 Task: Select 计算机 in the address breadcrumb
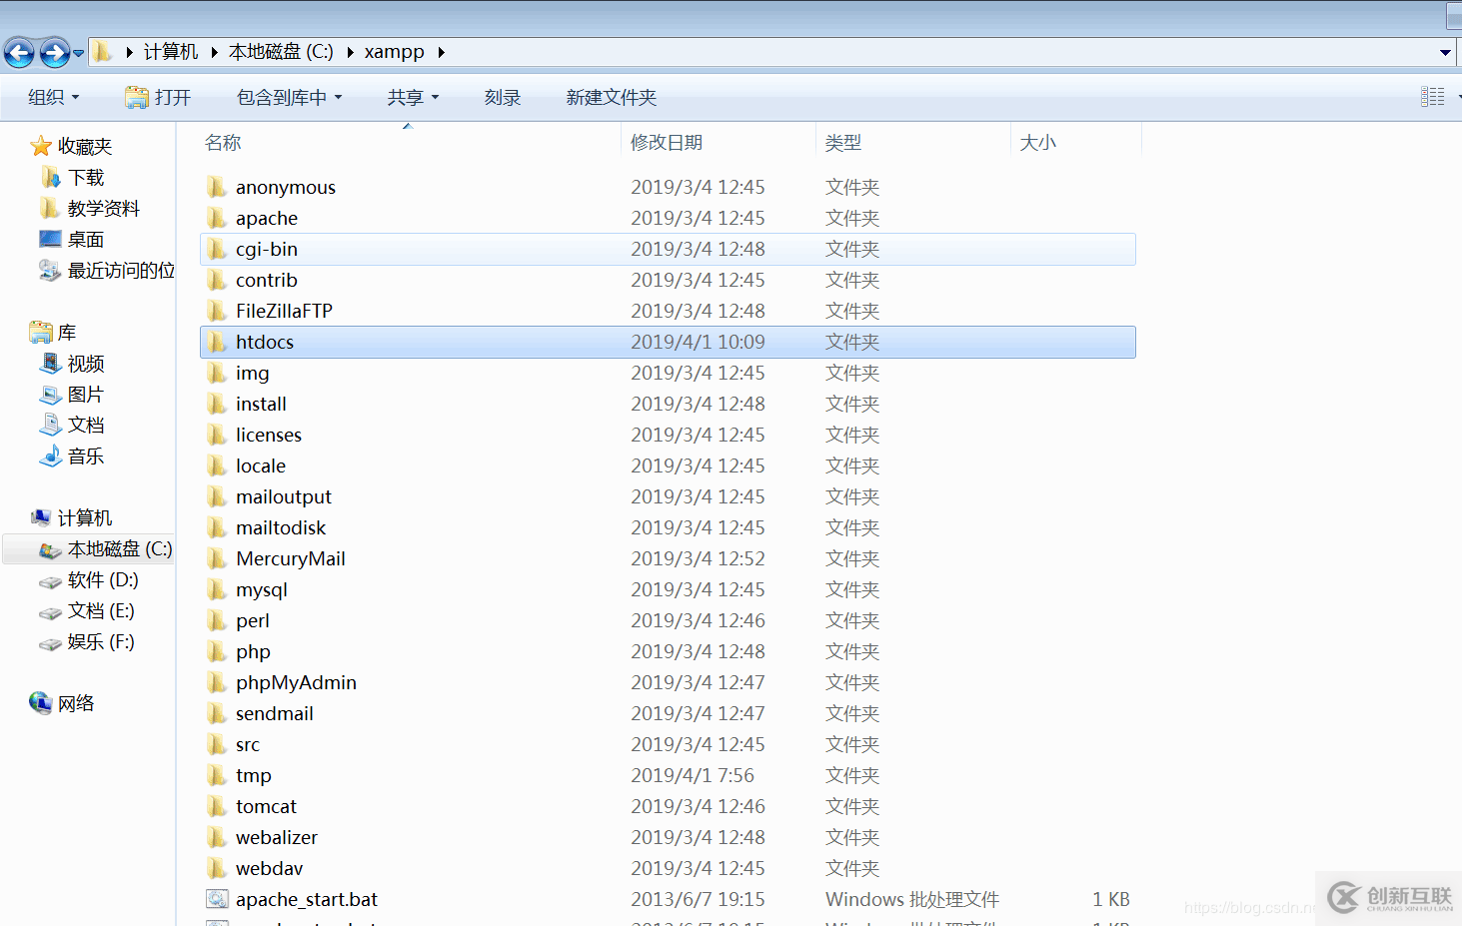(171, 51)
